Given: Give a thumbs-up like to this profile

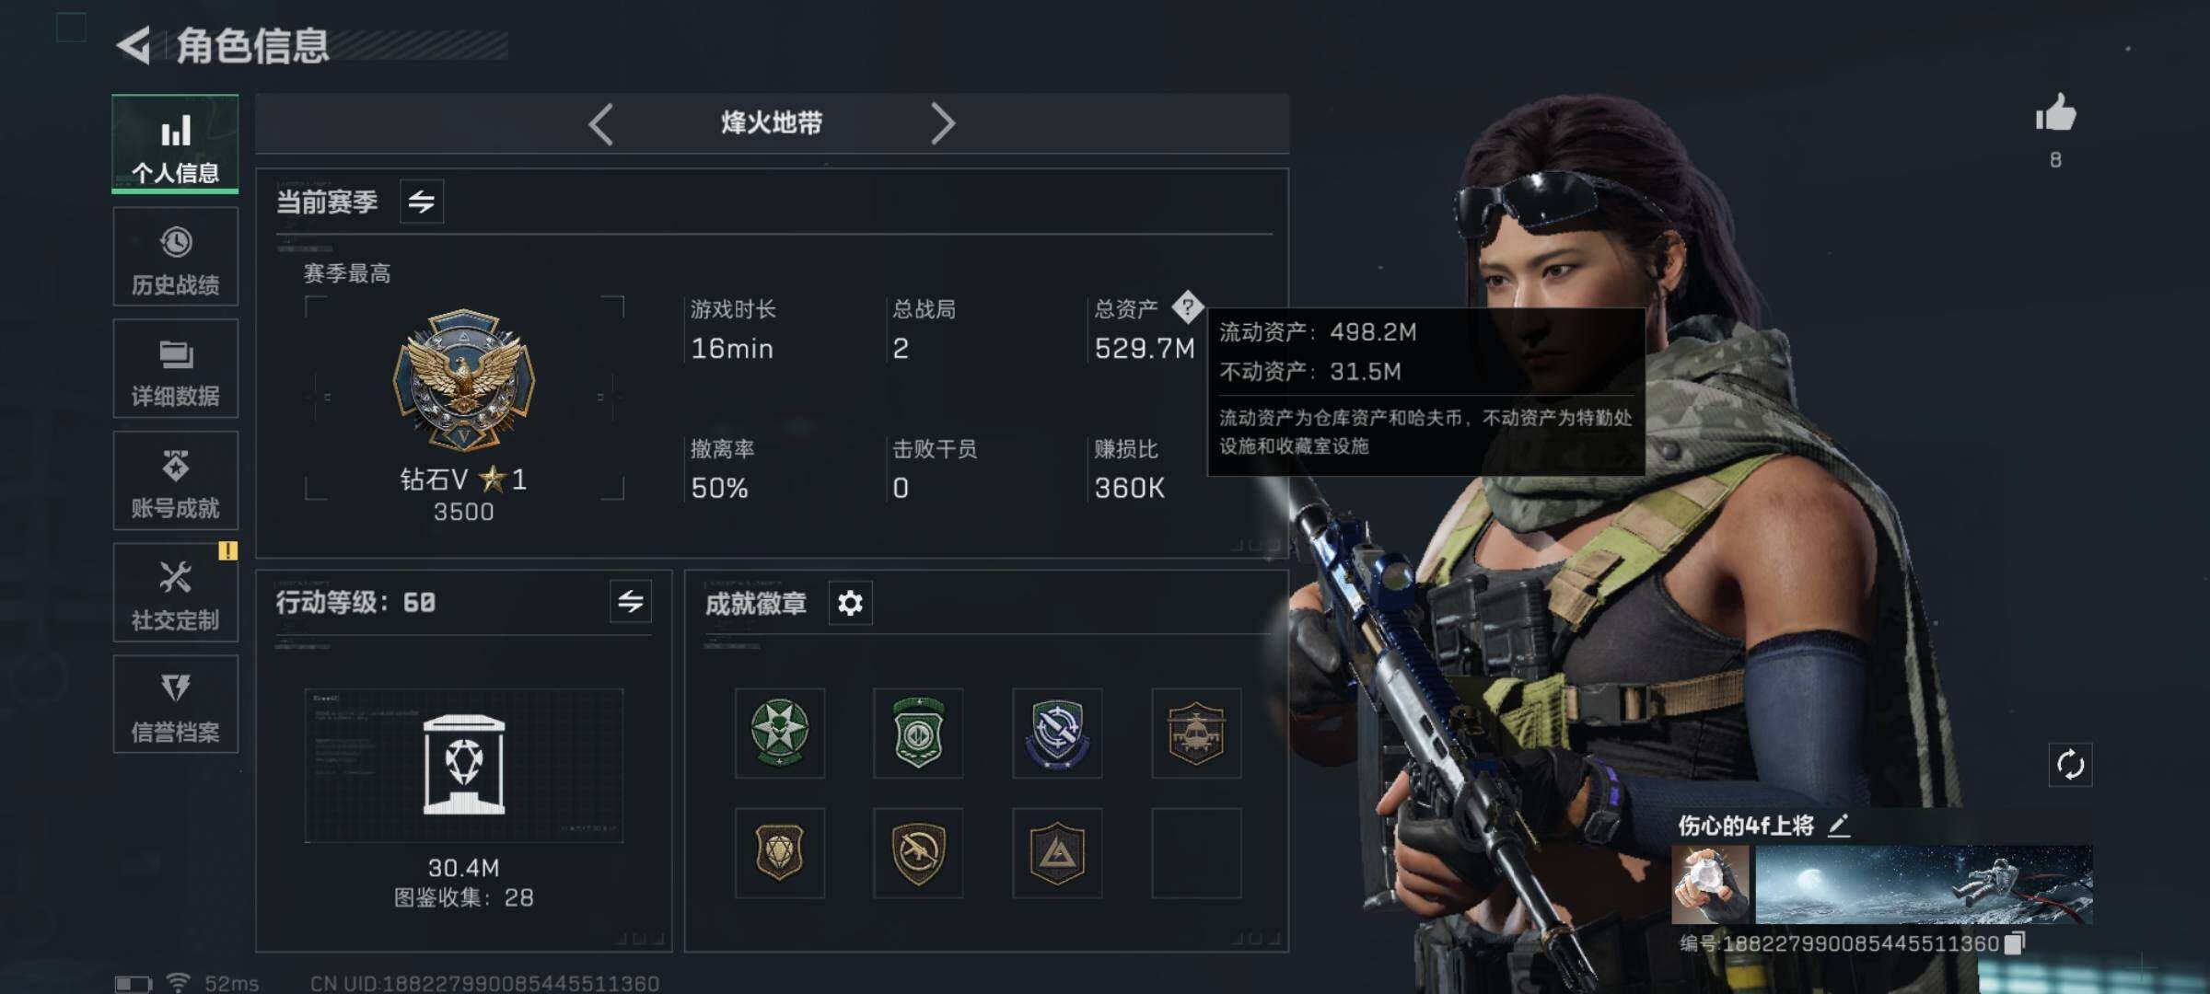Looking at the screenshot, I should tap(2055, 114).
